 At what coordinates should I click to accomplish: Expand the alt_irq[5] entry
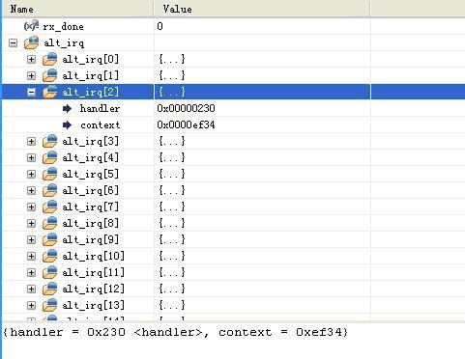click(x=31, y=174)
